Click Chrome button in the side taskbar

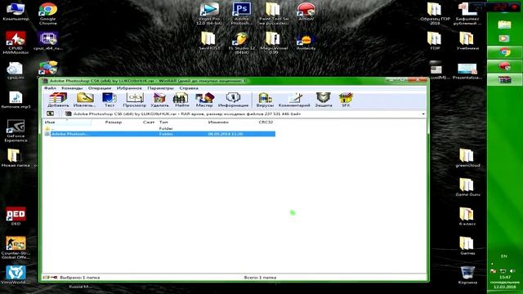coord(504,52)
